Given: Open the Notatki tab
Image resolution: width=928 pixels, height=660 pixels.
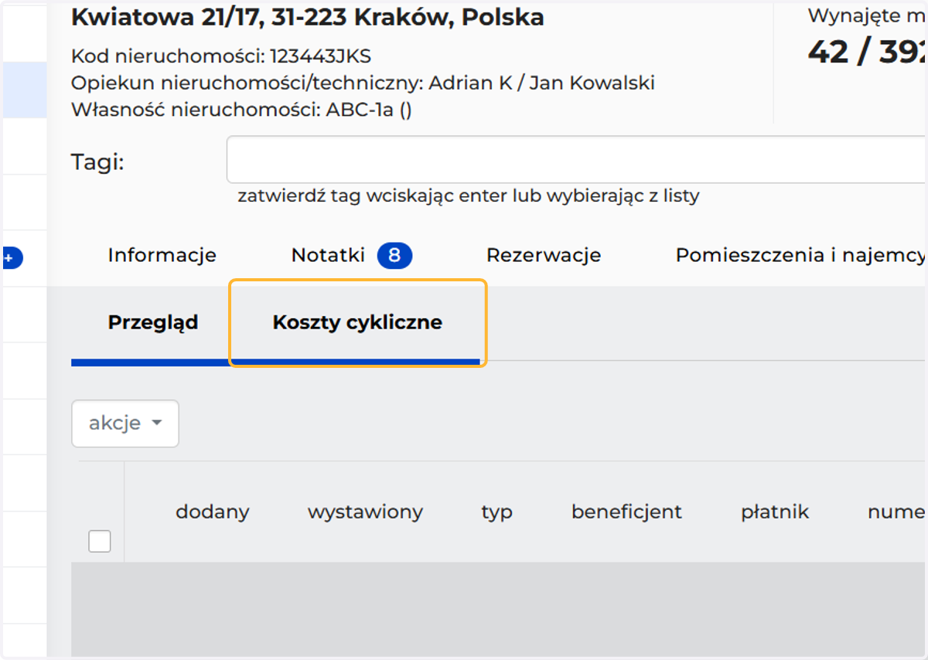Looking at the screenshot, I should (x=328, y=256).
